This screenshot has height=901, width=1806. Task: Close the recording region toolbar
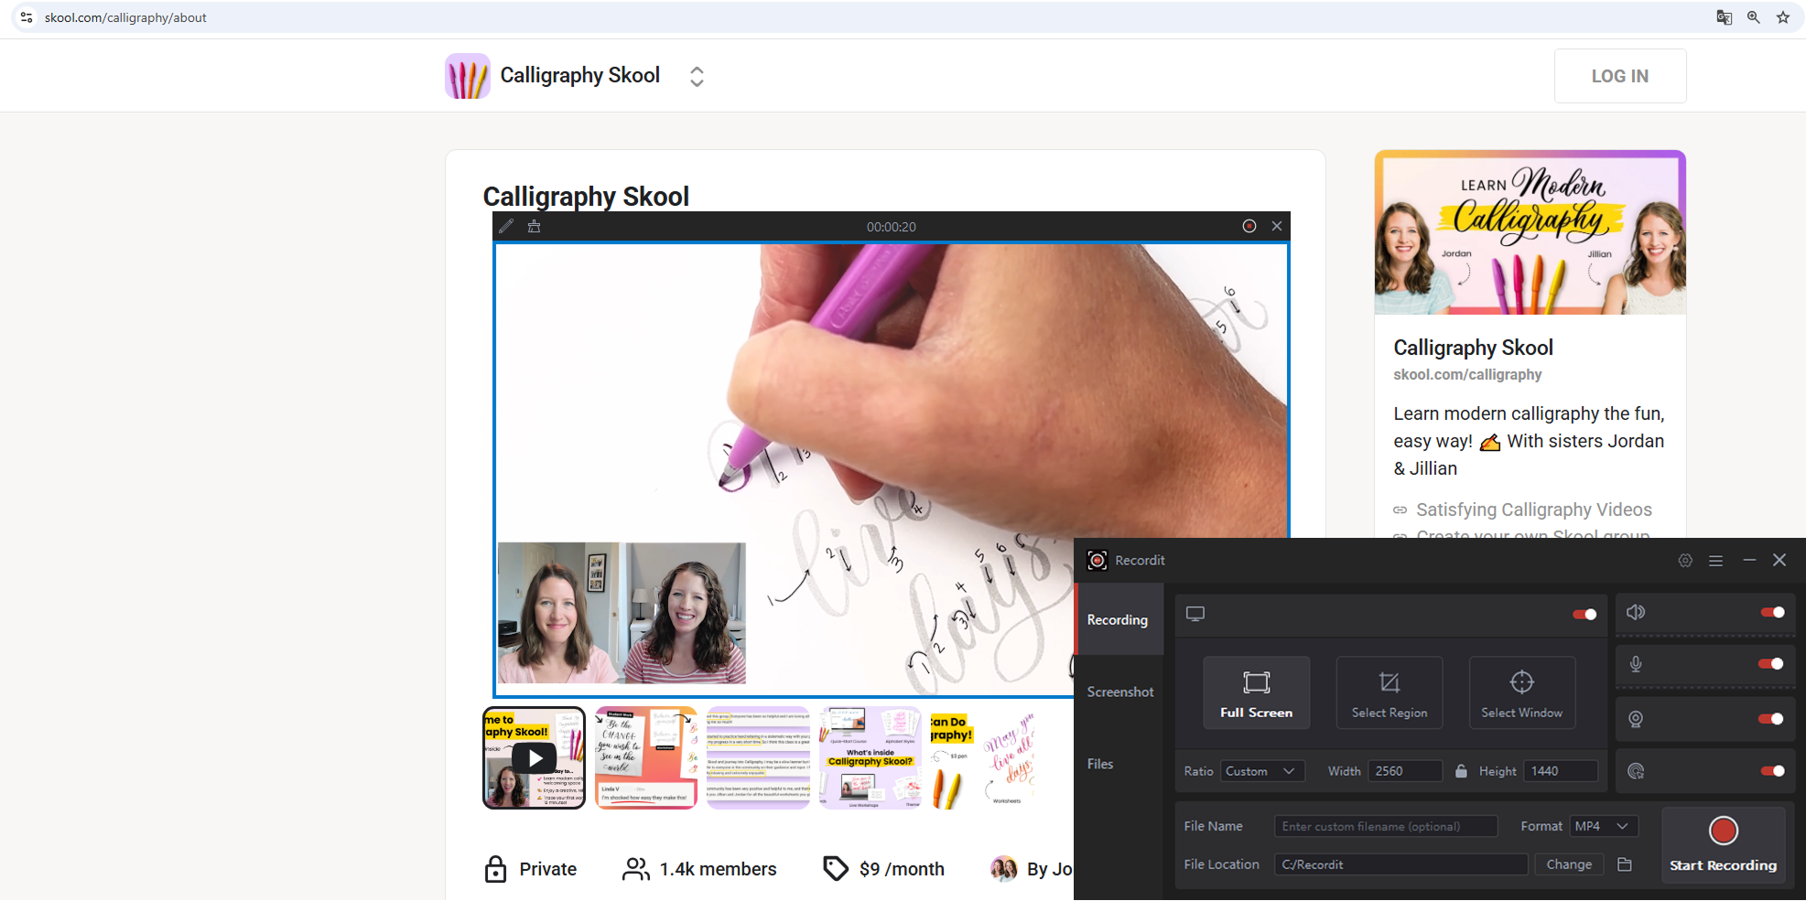pyautogui.click(x=1277, y=226)
